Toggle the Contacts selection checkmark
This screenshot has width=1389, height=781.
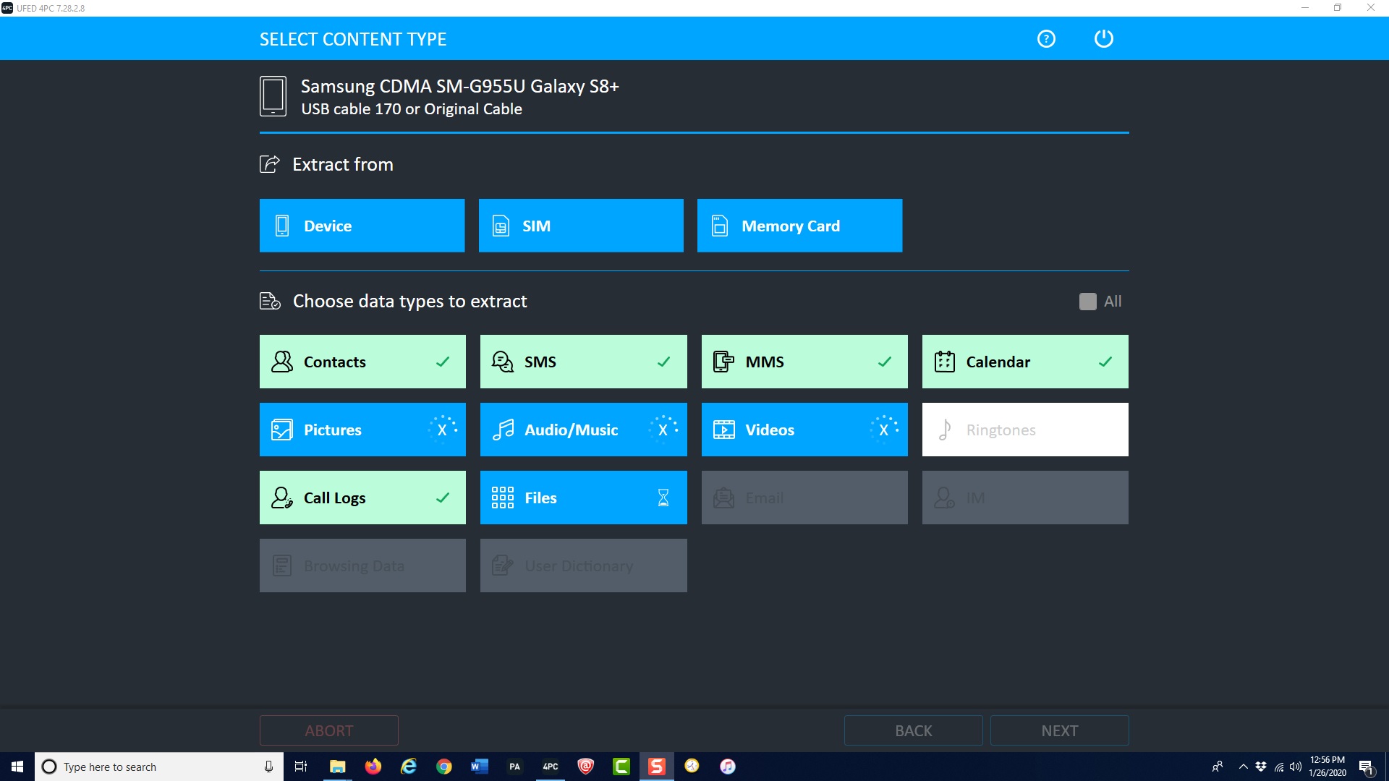pyautogui.click(x=442, y=362)
